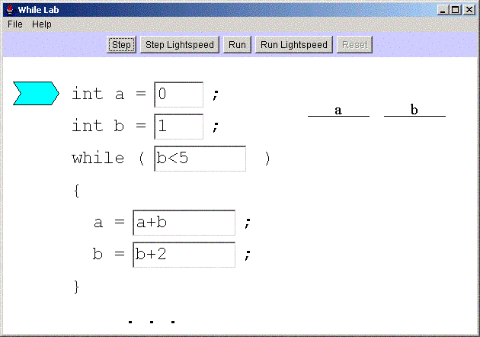Edit the while condition b<5 field
The height and width of the screenshot is (337, 480).
[200, 159]
